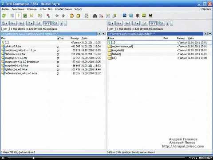The height and width of the screenshot is (160, 213).
Task: Click the green Refresh panel icon
Action: coord(4,16)
